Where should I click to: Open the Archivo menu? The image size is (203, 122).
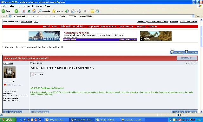pos(4,6)
